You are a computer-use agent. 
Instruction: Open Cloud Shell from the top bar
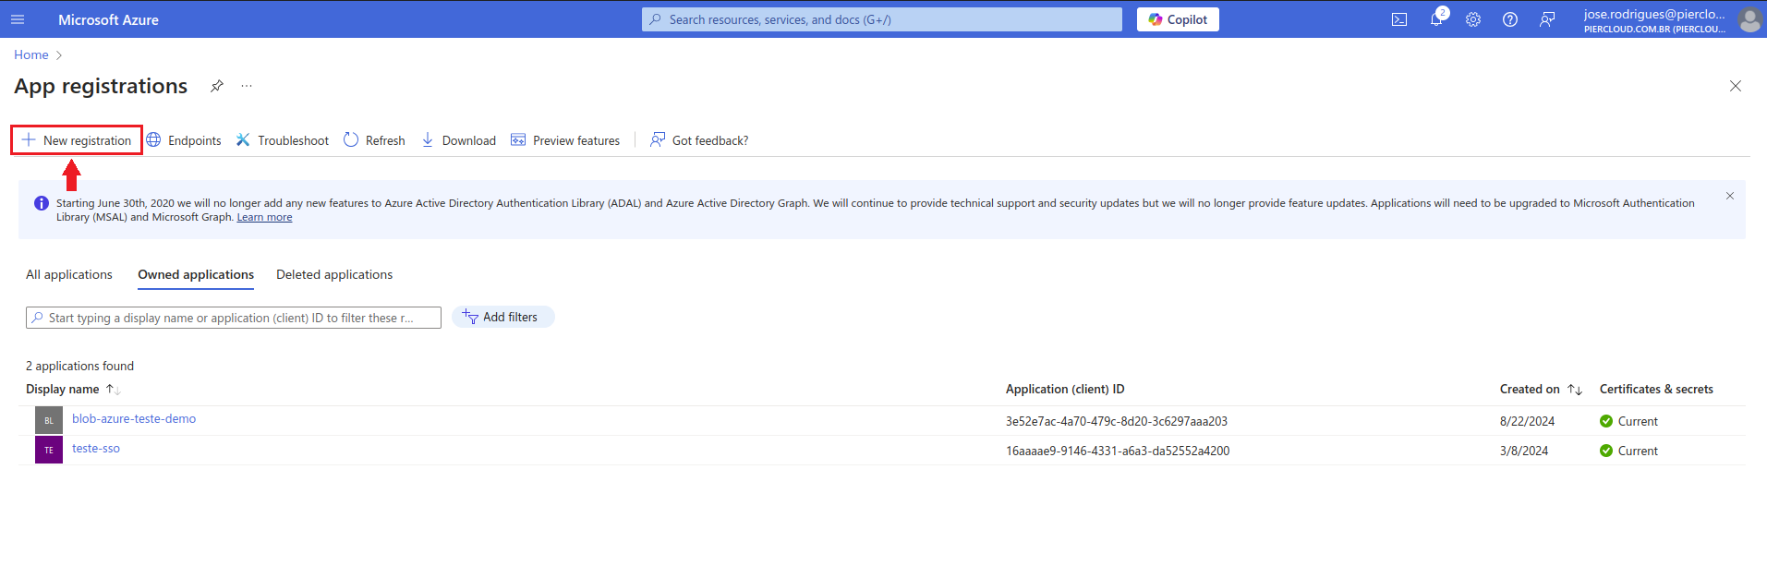1399,19
